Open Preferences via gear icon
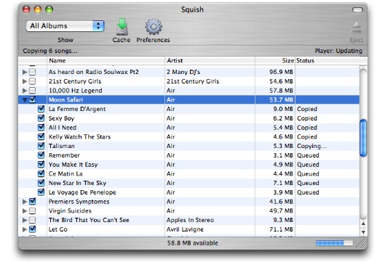 154,26
